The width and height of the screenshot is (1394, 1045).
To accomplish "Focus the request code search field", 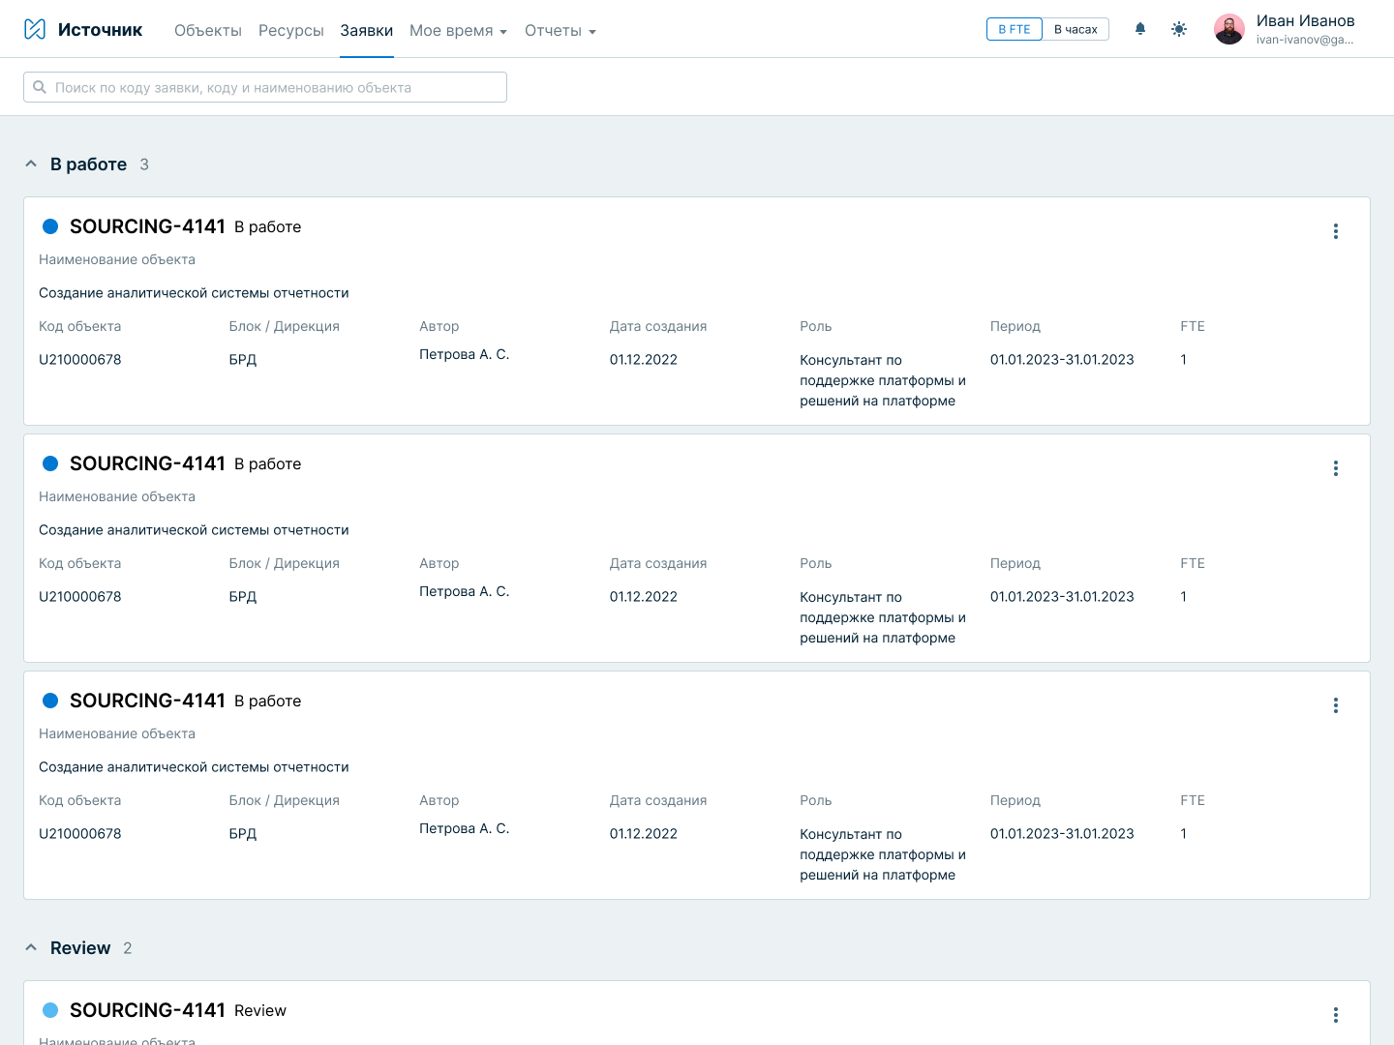I will (265, 87).
